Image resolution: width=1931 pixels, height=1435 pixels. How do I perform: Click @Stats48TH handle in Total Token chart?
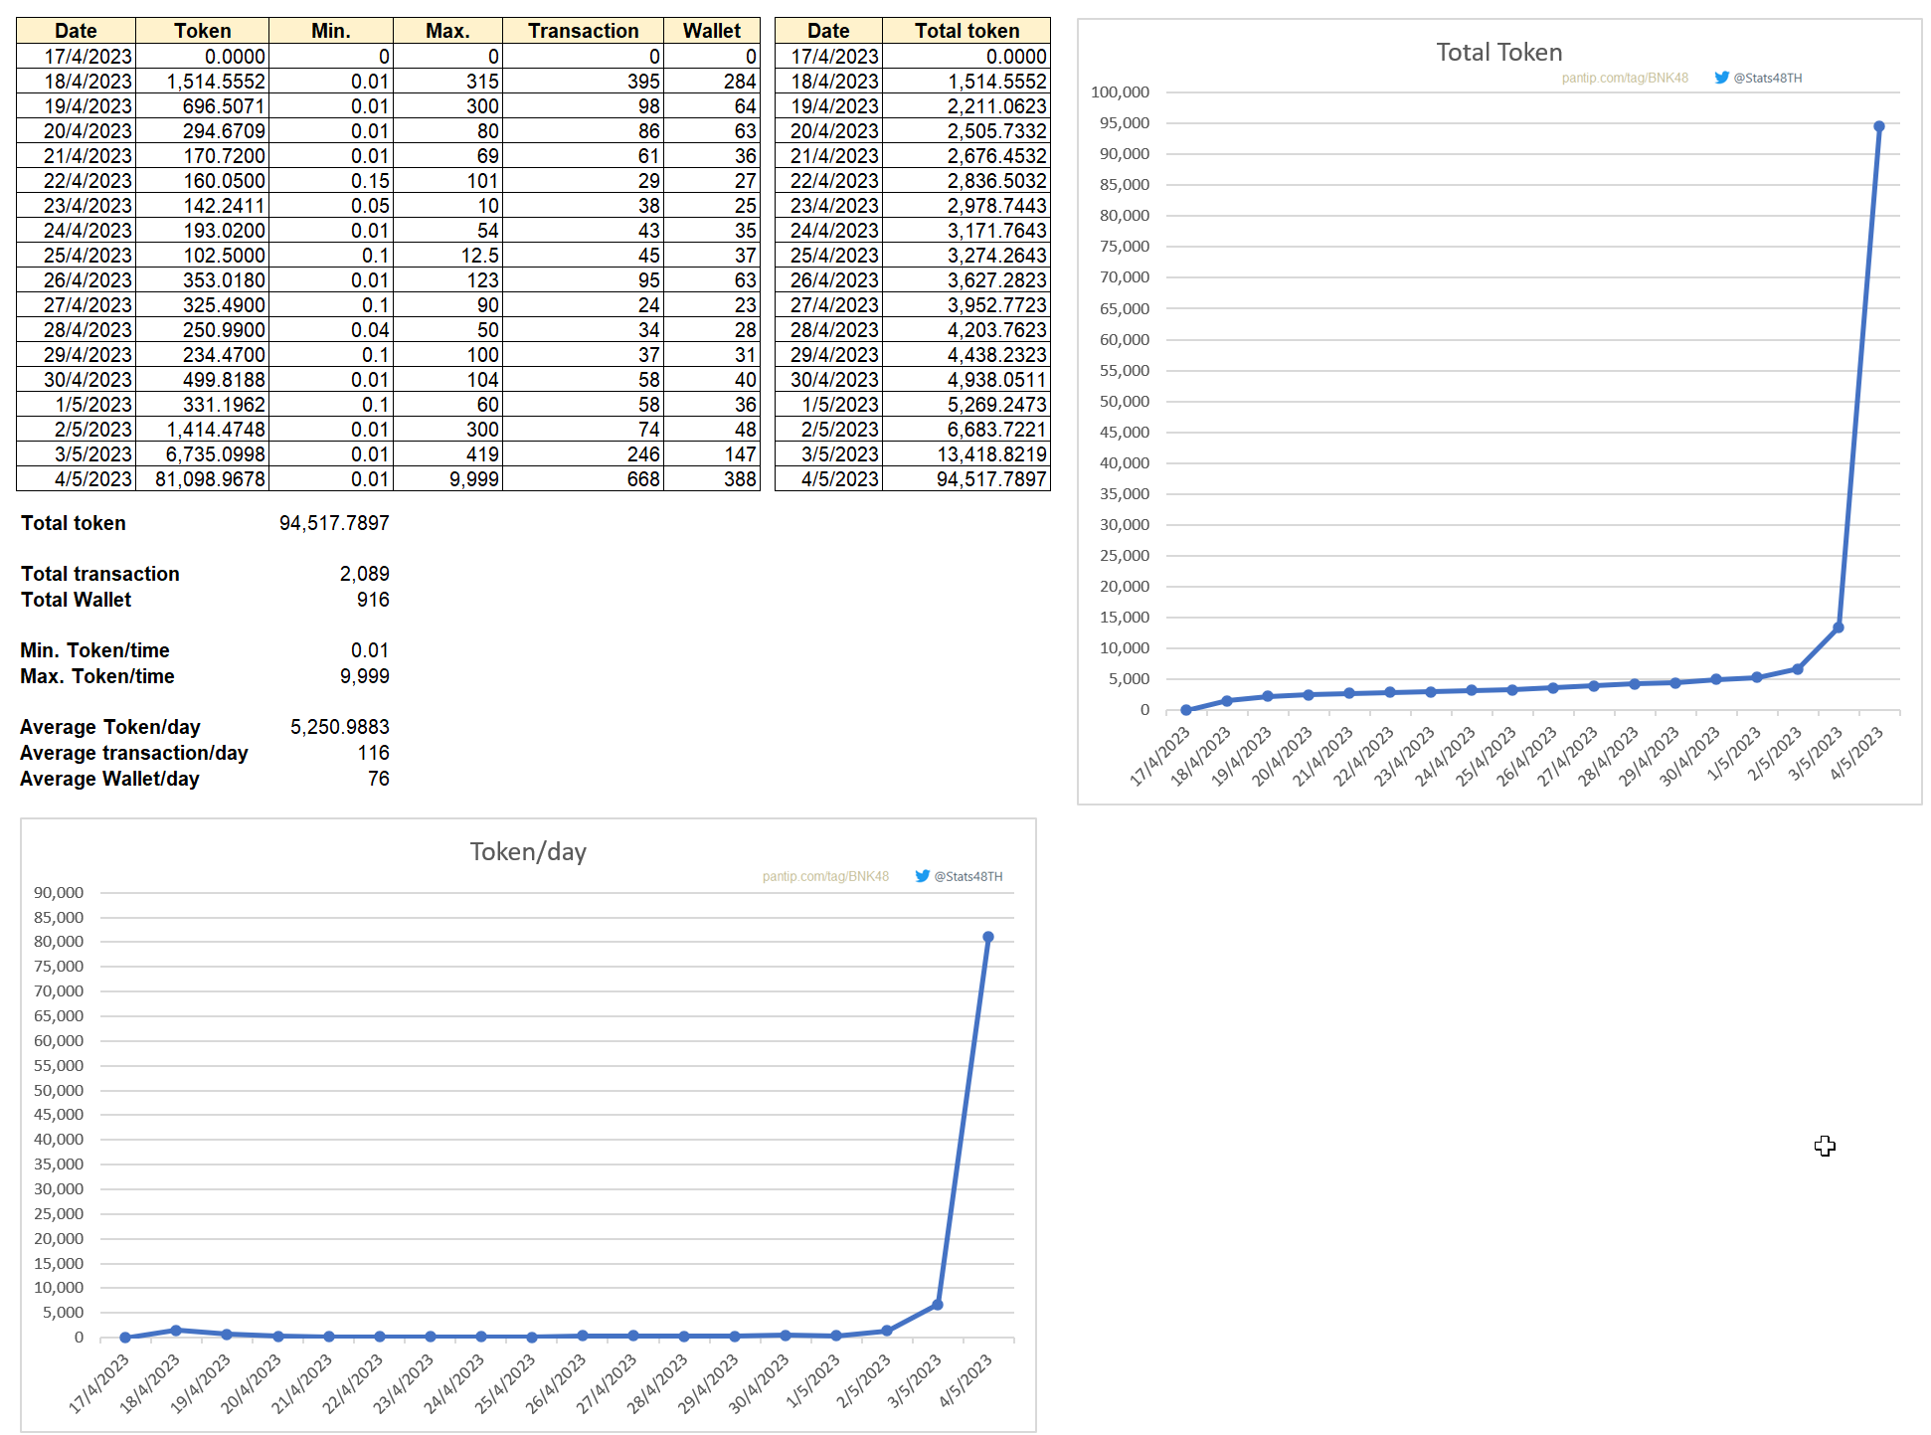pos(1768,78)
